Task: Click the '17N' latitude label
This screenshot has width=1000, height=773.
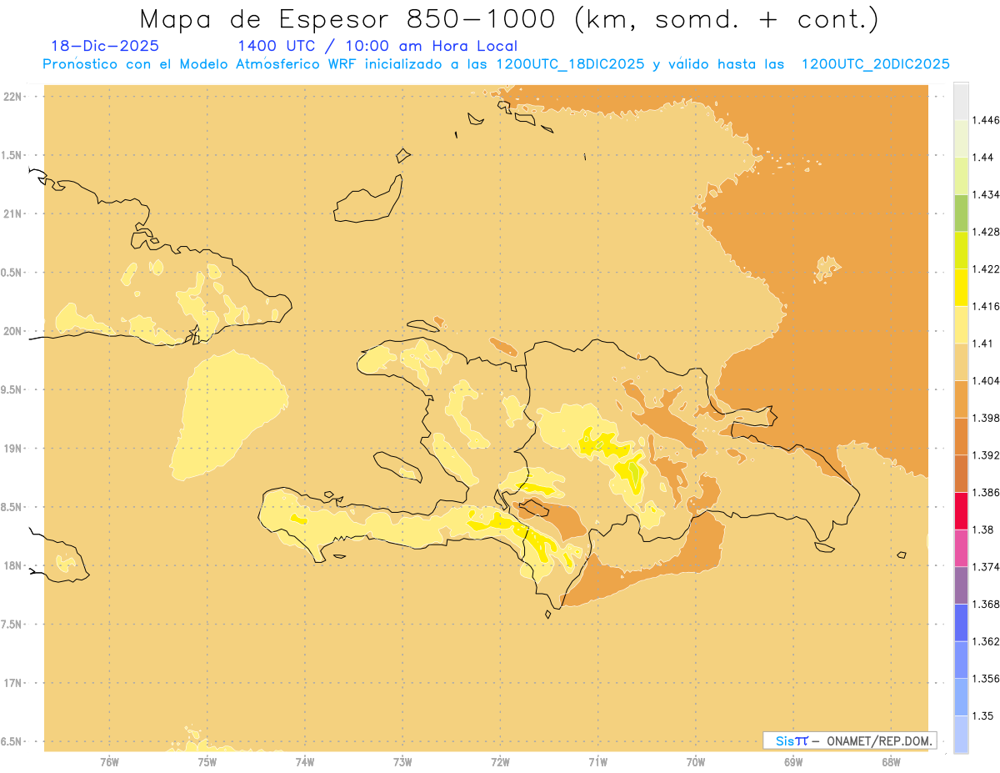Action: point(12,683)
